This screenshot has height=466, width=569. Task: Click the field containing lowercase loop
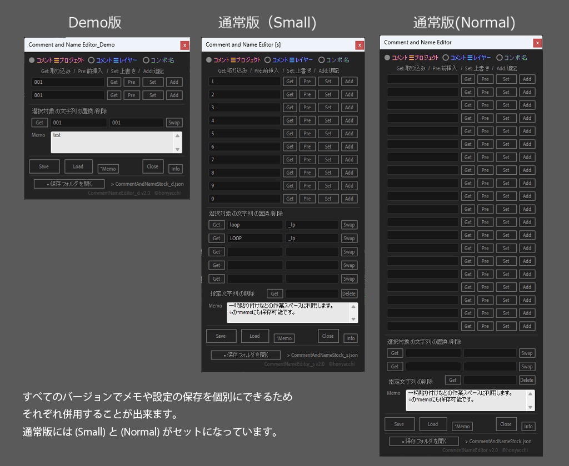point(255,225)
